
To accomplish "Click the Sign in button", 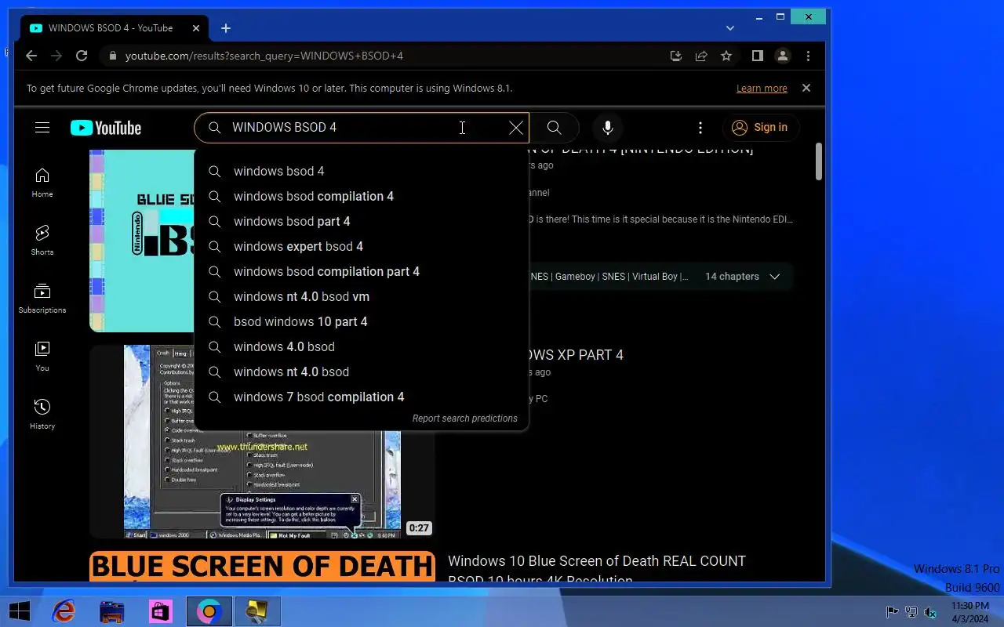I will (761, 128).
